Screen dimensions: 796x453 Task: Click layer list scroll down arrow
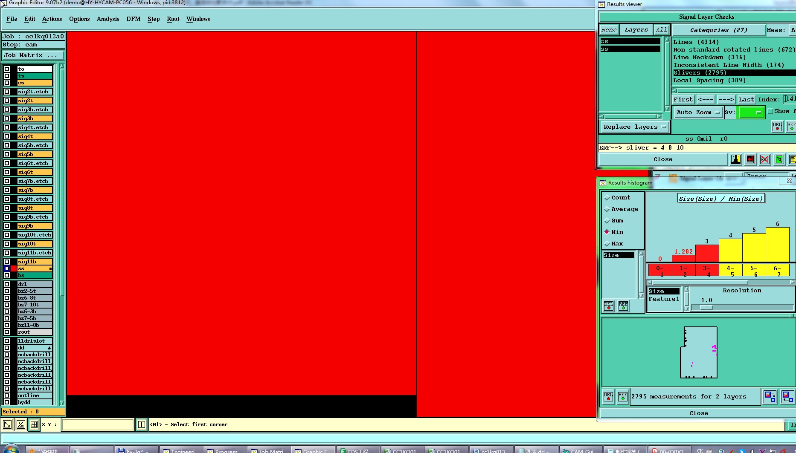[62, 403]
